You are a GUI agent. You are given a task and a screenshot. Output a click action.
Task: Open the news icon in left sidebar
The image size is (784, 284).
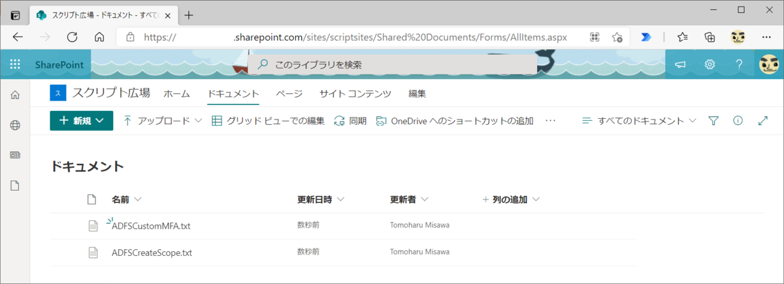[x=15, y=155]
